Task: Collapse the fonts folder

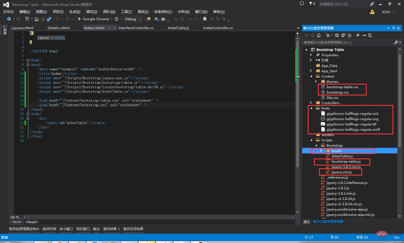Action: pyautogui.click(x=311, y=108)
